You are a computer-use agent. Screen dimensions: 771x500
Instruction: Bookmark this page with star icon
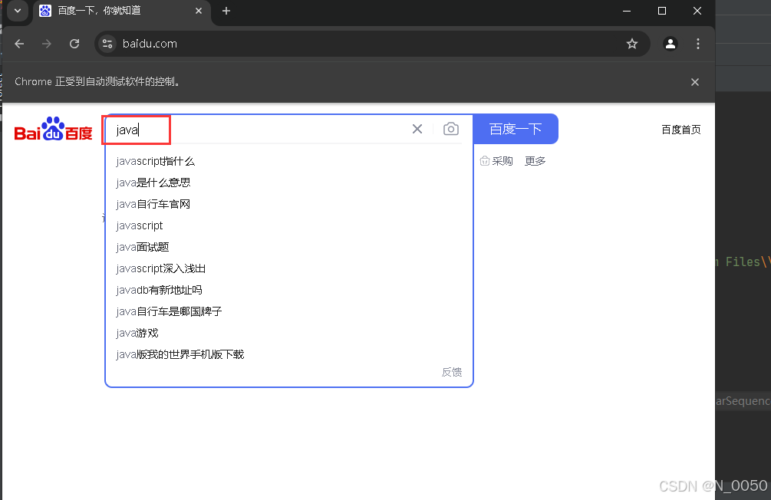point(632,44)
